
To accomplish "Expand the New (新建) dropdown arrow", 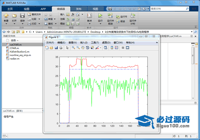I will (6, 24).
